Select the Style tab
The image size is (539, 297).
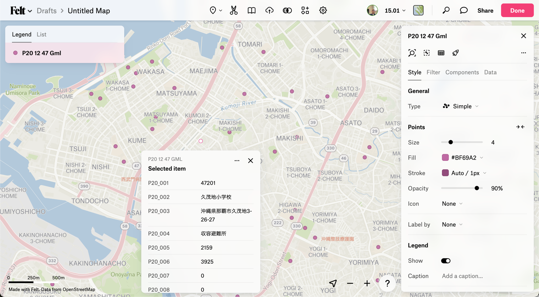[x=415, y=72]
